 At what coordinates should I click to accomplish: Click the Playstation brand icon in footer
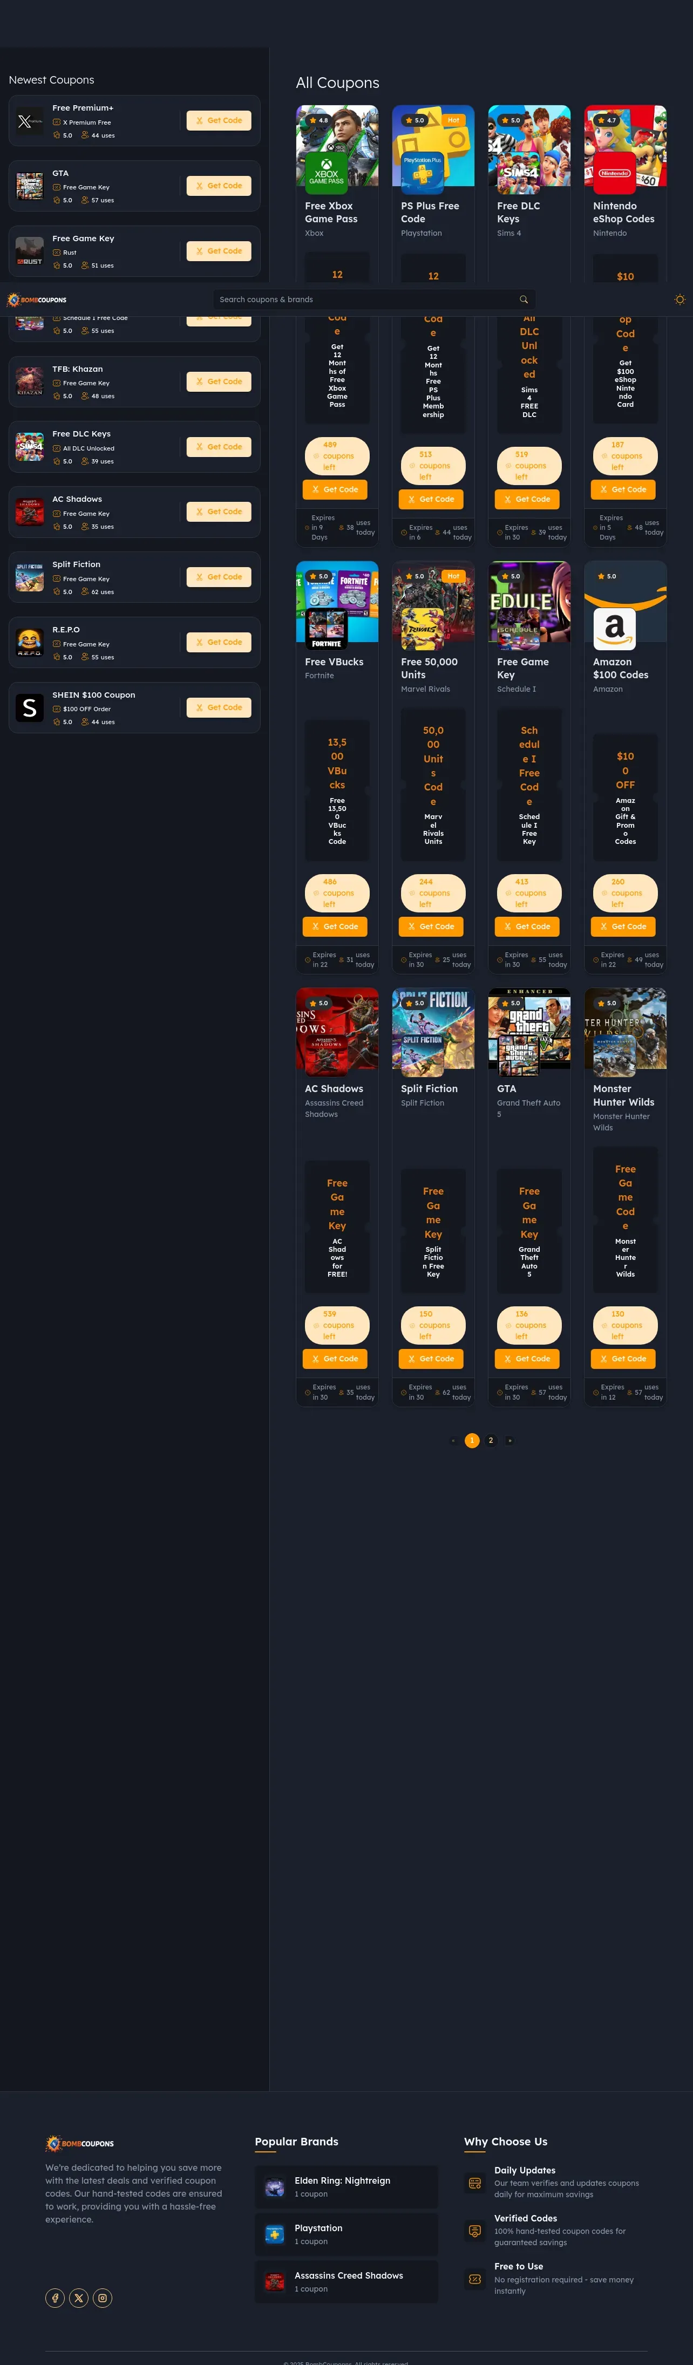274,2234
